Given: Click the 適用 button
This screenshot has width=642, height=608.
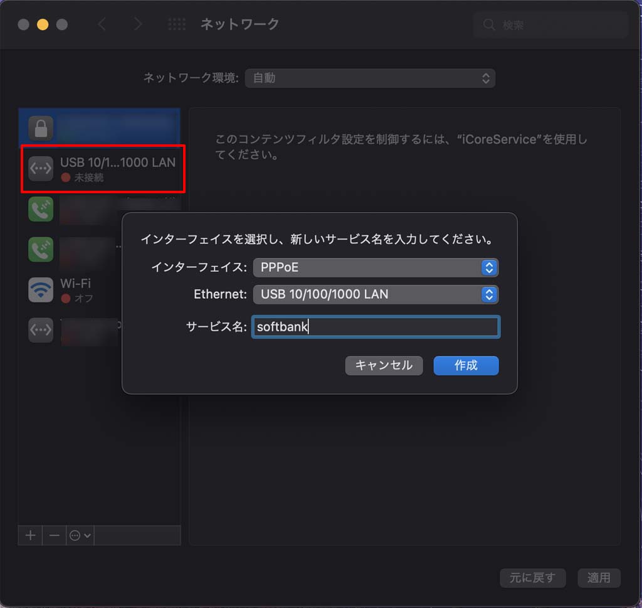Looking at the screenshot, I should 599,578.
